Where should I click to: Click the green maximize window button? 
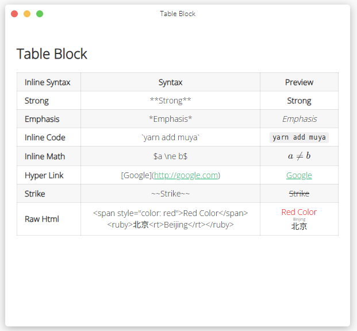40,14
